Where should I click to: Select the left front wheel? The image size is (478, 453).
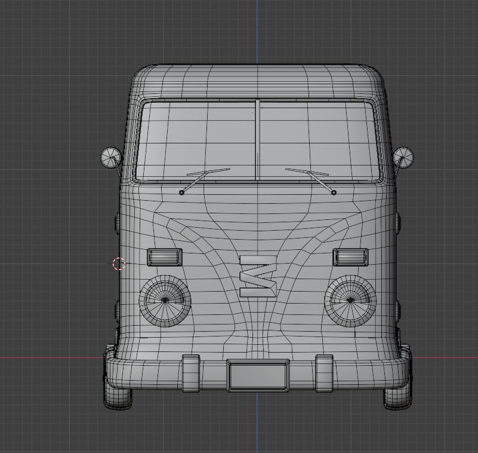(x=118, y=399)
